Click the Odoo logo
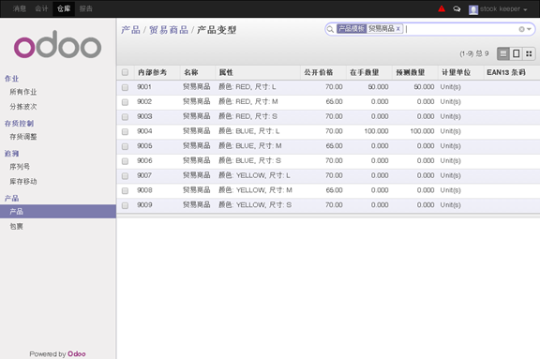Viewport: 540px width, 359px height. point(57,44)
